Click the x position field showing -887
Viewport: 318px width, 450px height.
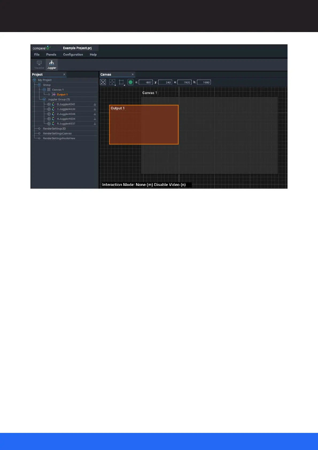146,82
